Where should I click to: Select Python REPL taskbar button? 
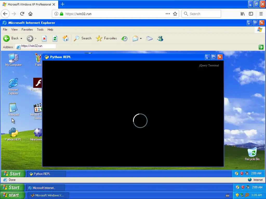pos(46,174)
